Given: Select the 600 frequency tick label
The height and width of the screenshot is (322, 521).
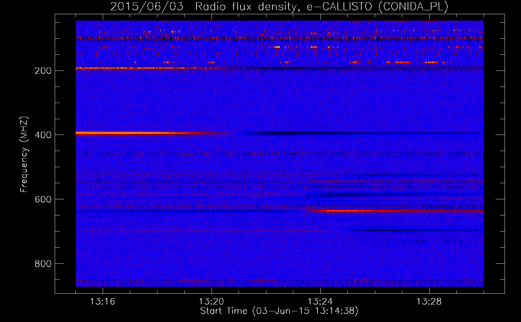Looking at the screenshot, I should (x=43, y=199).
